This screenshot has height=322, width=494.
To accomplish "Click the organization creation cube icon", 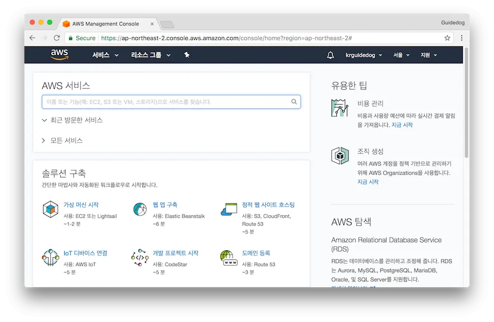I will [x=340, y=156].
